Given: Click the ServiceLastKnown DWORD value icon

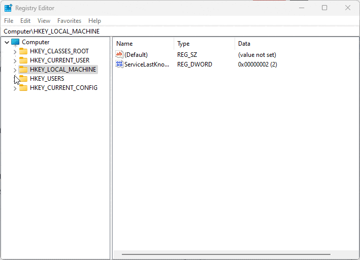Looking at the screenshot, I should pyautogui.click(x=119, y=64).
